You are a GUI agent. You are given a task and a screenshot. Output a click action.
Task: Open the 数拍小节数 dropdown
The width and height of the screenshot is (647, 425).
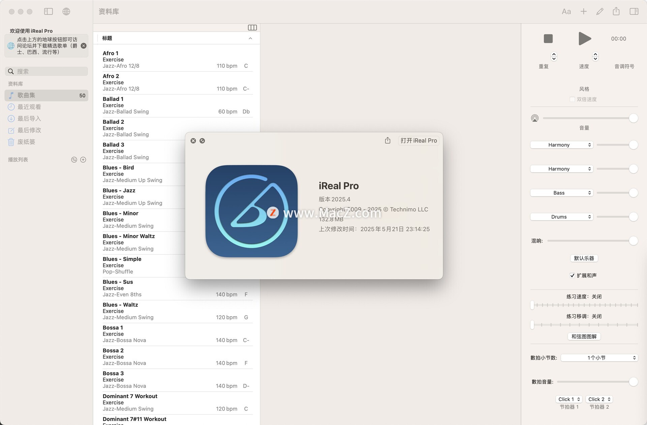coord(599,358)
